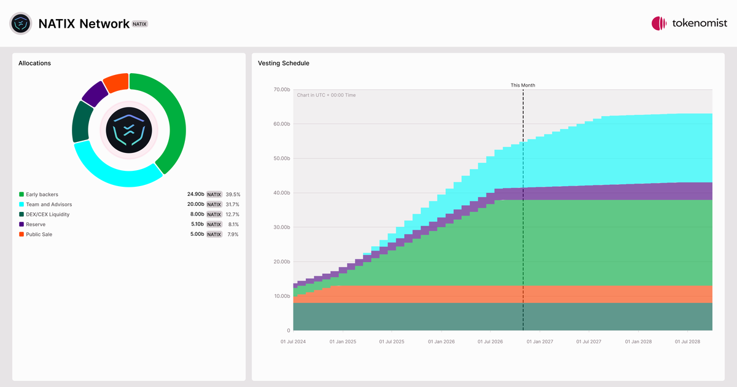Click the Vesting Schedule panel heading

284,63
